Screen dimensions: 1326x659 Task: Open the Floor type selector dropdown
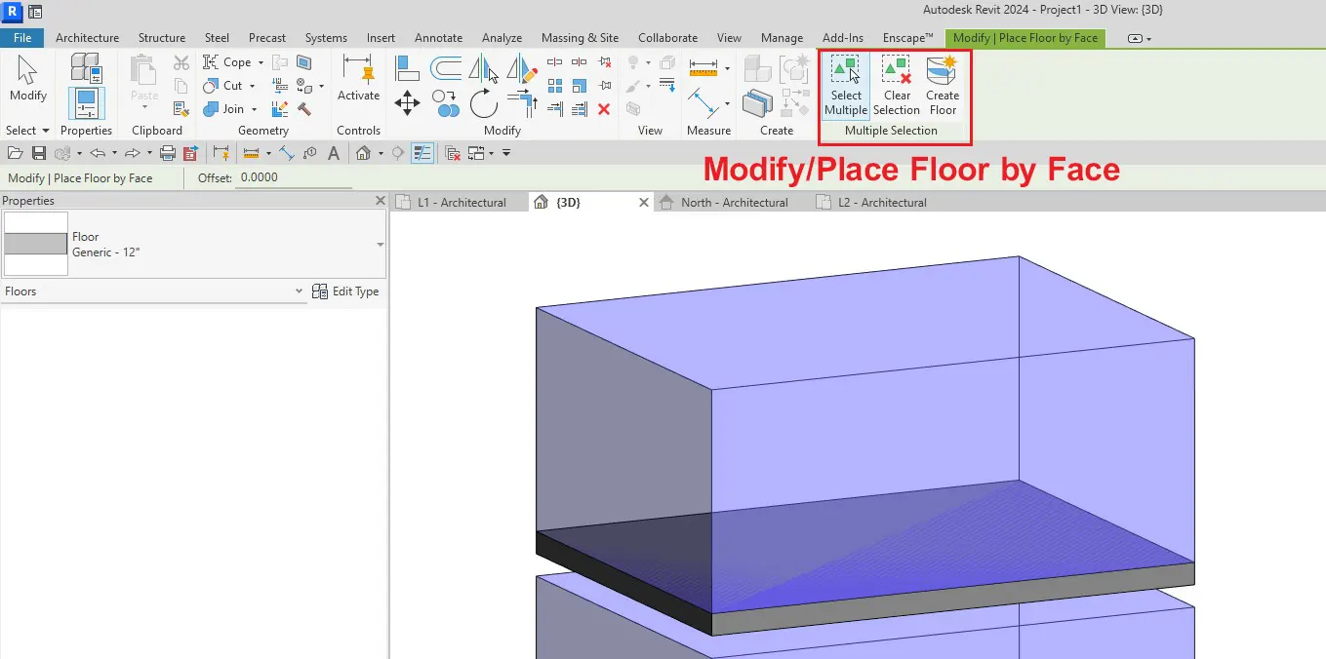pos(381,245)
